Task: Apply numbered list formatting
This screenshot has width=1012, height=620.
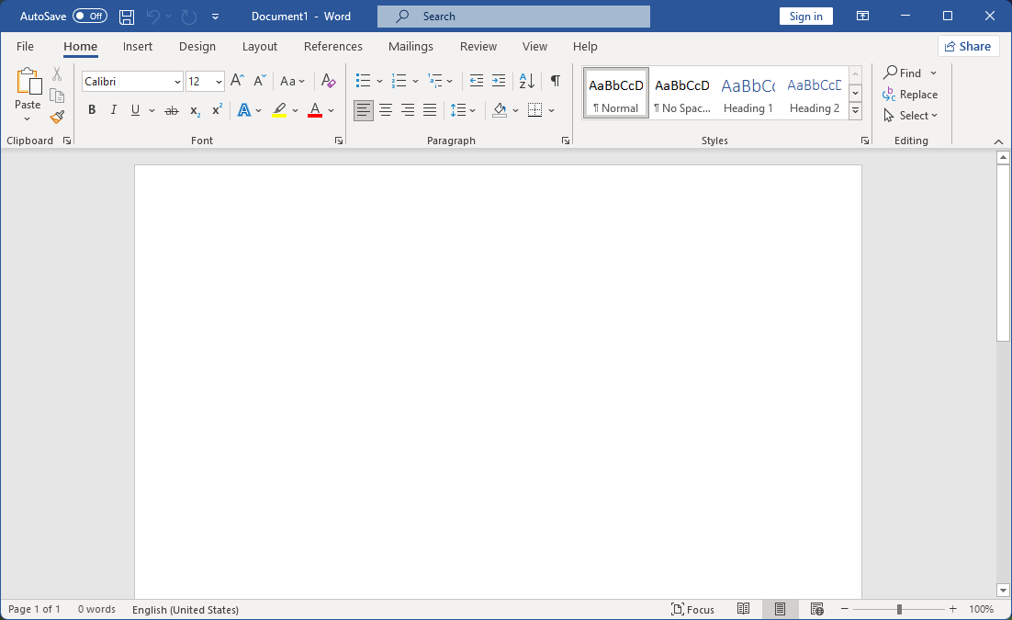Action: pyautogui.click(x=399, y=81)
